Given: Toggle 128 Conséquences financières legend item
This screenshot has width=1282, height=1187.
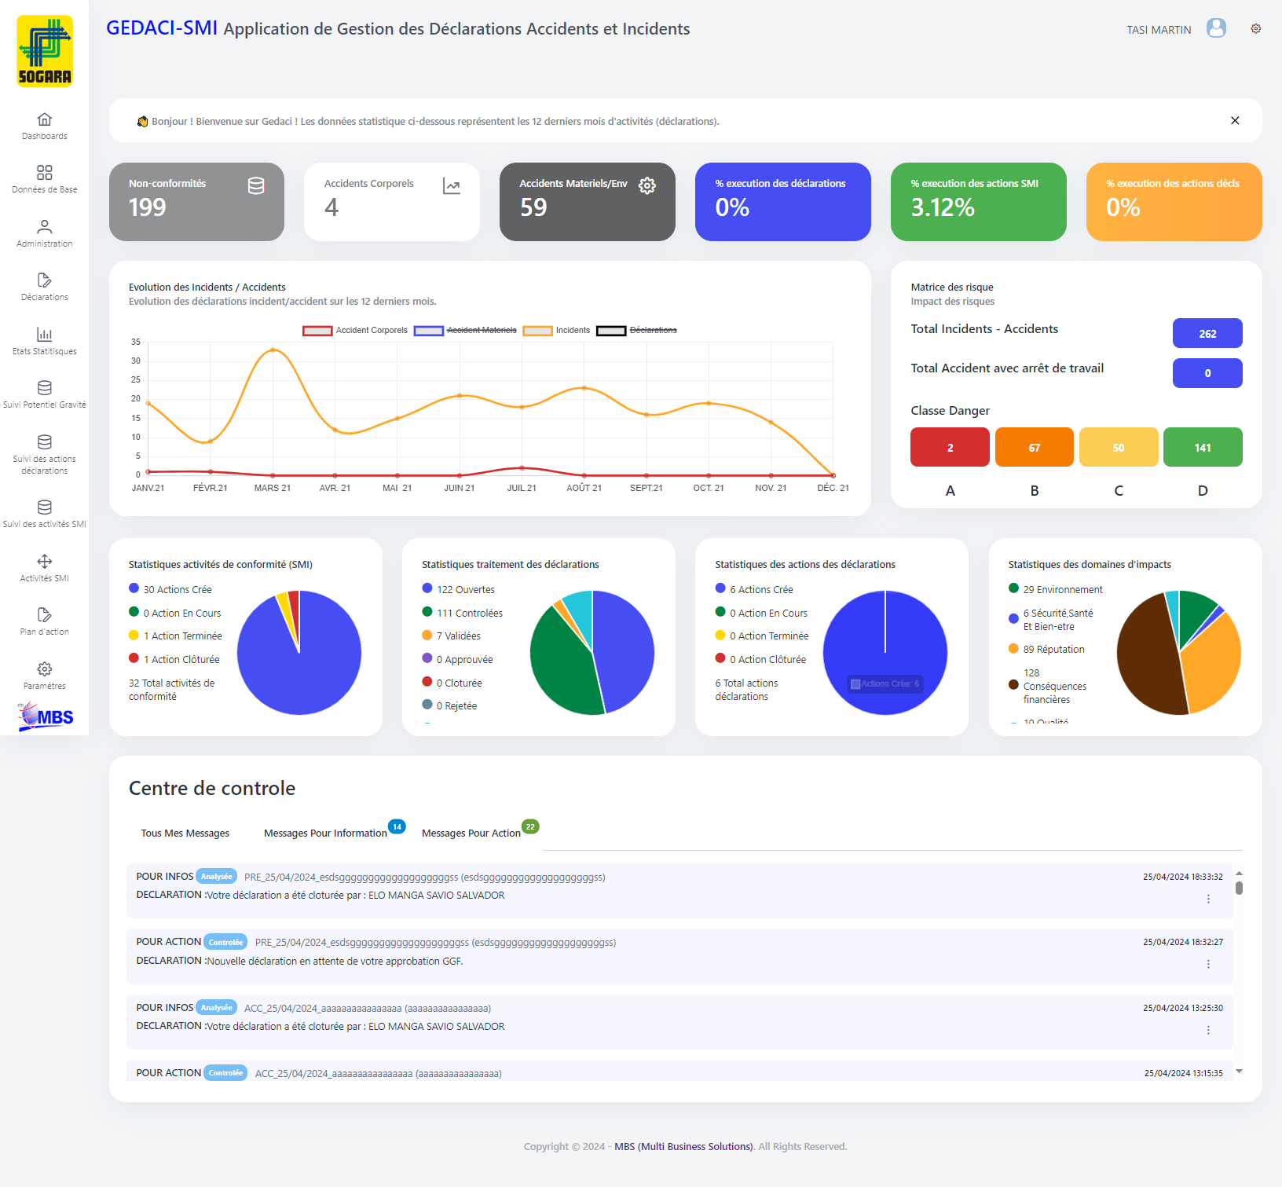Looking at the screenshot, I should (x=1048, y=686).
